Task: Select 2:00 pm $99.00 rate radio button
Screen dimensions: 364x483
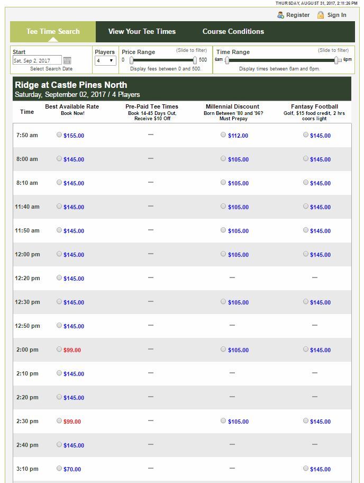Action: pyautogui.click(x=59, y=349)
